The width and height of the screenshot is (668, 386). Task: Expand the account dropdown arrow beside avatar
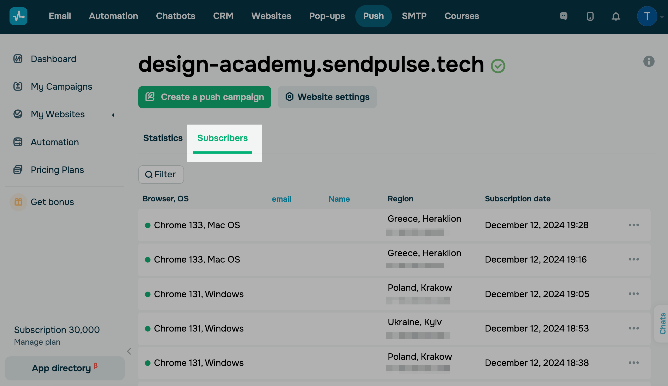coord(662,17)
